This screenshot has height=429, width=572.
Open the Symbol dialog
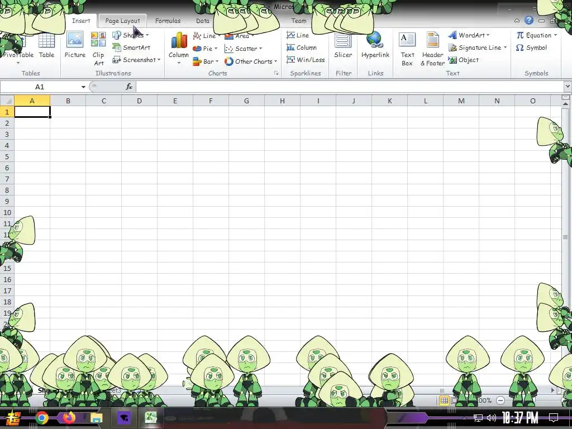[x=531, y=47]
